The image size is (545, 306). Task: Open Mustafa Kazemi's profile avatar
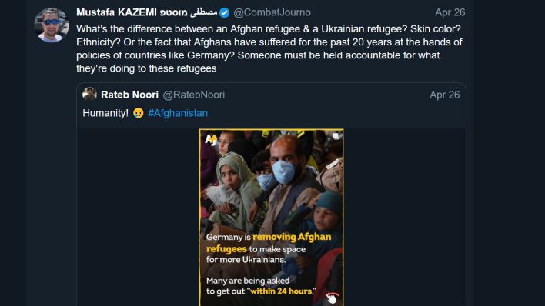click(52, 25)
